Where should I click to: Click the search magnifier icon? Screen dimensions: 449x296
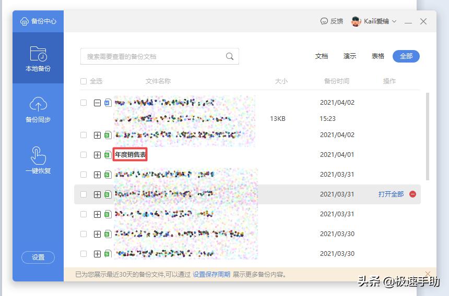[x=230, y=56]
